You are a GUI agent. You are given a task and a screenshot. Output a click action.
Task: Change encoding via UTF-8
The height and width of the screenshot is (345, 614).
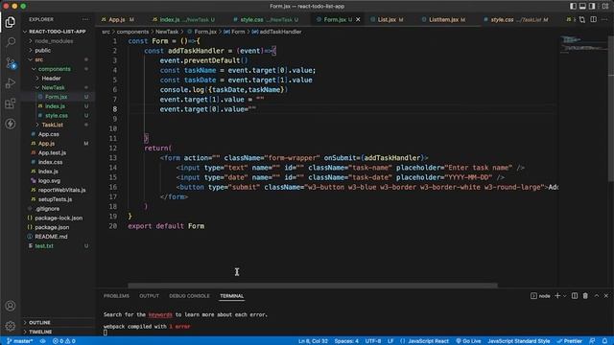(x=373, y=341)
